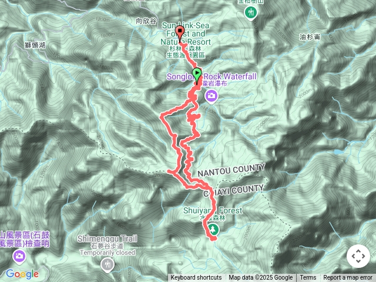
Task: Click the hiking pin below 金柑樹山
Action: click(251, 12)
